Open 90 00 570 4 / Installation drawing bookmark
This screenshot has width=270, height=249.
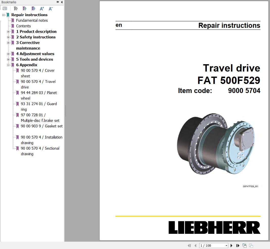(x=42, y=140)
